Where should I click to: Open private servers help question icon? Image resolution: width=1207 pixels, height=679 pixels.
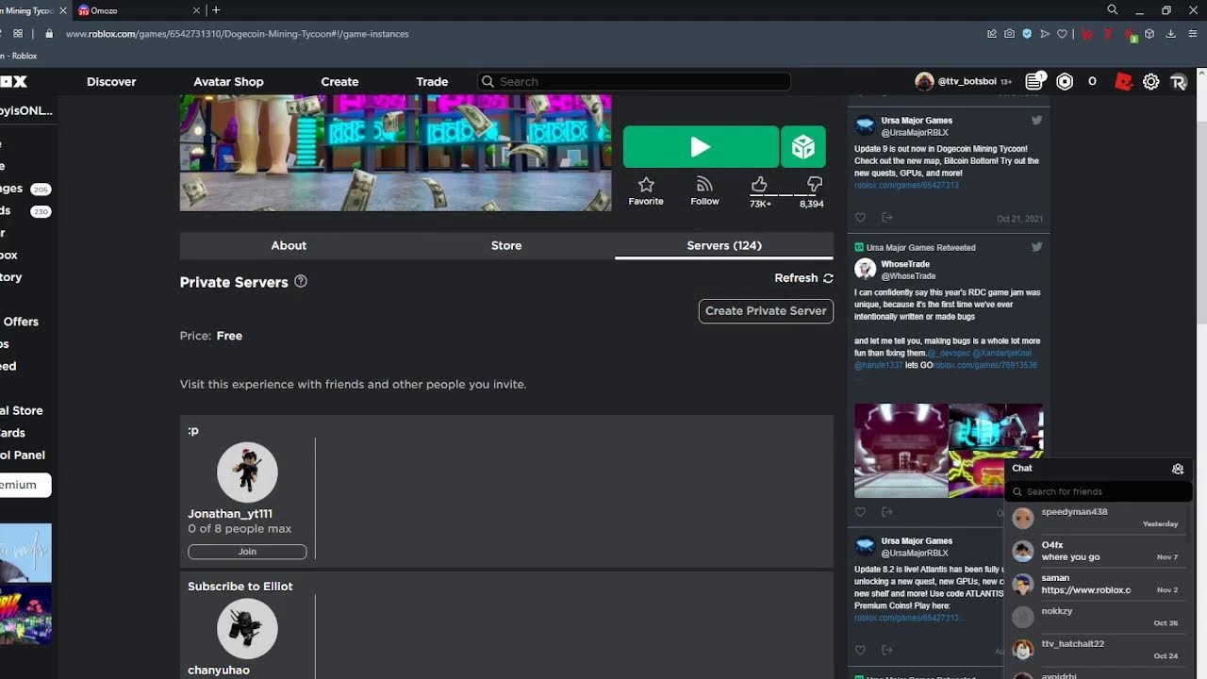point(301,281)
